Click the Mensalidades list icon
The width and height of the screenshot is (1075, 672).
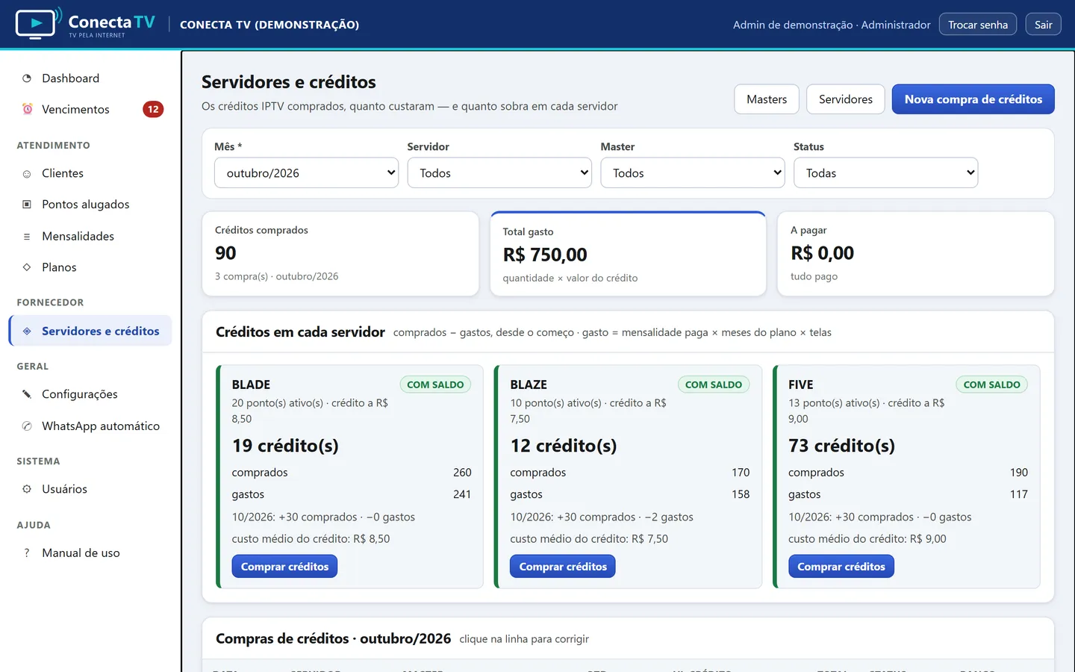point(27,236)
